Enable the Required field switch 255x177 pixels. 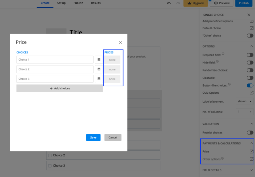[250, 55]
